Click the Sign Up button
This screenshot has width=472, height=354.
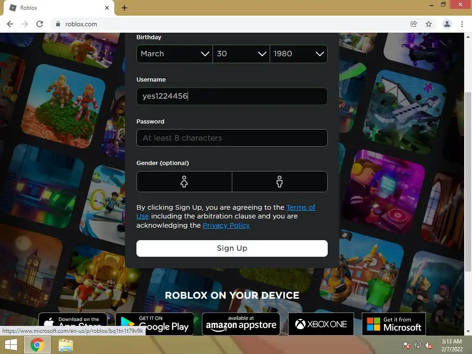click(232, 248)
